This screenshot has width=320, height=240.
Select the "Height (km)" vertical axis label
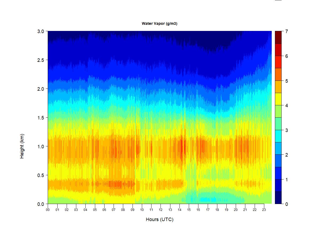coord(22,146)
